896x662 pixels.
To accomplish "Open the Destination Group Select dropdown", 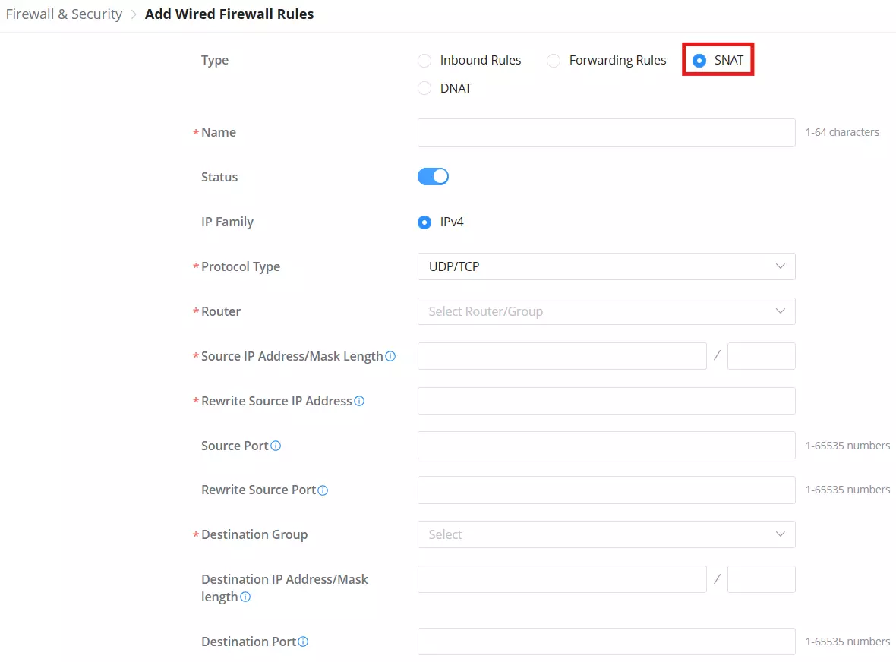I will 606,534.
